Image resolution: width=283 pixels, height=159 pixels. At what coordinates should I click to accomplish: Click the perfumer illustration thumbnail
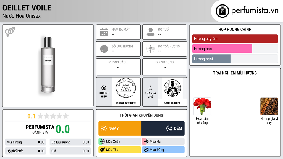pyautogui.click(x=172, y=88)
